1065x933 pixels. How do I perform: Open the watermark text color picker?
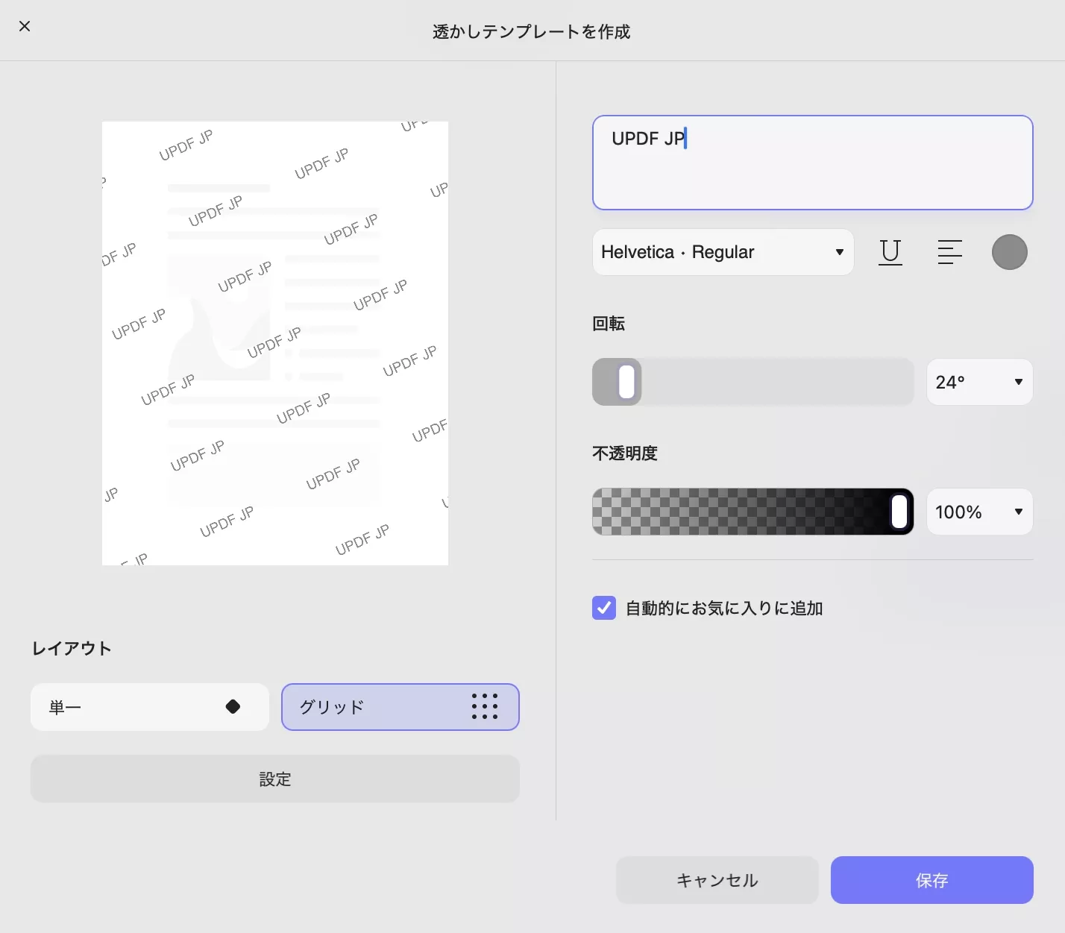coord(1010,252)
